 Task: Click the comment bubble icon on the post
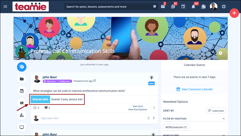pyautogui.click(x=46, y=108)
